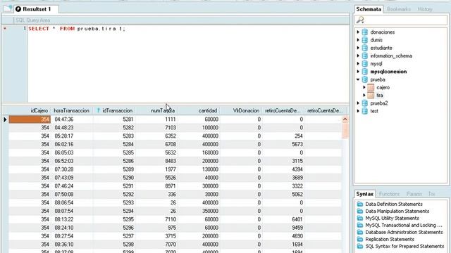Click the cantidad cell 130000

[x=199, y=169]
